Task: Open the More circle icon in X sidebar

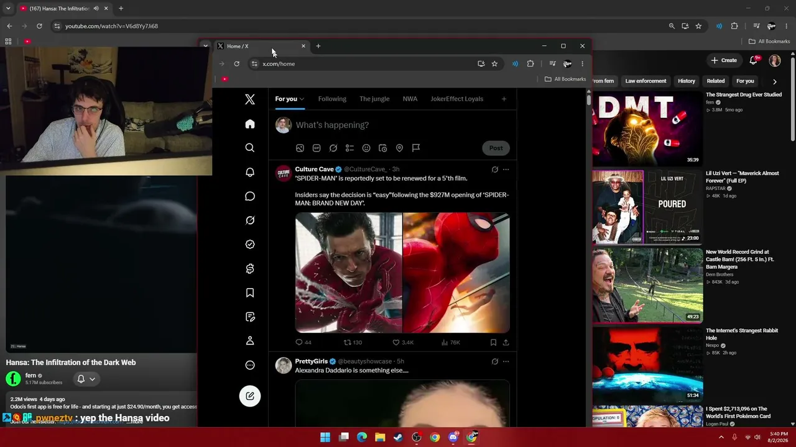Action: pyautogui.click(x=250, y=365)
